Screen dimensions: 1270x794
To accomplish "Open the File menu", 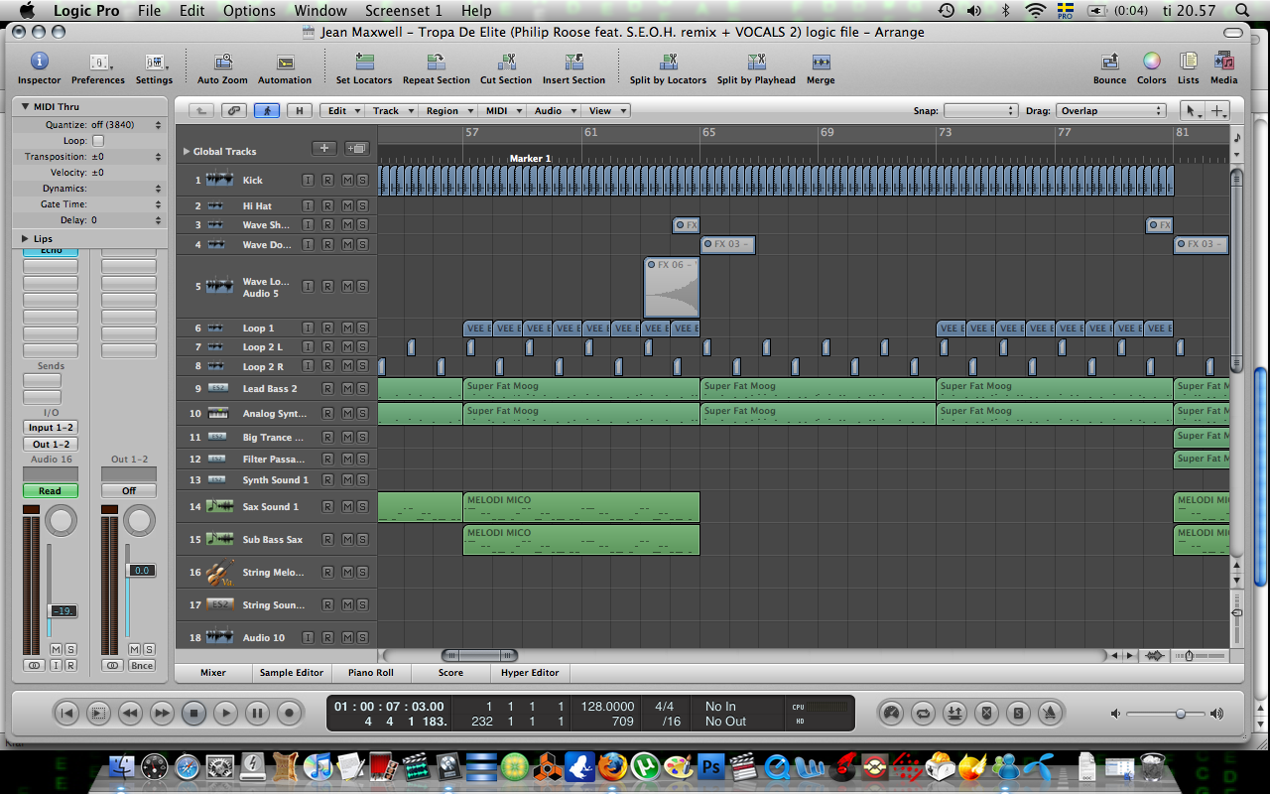I will (x=150, y=11).
